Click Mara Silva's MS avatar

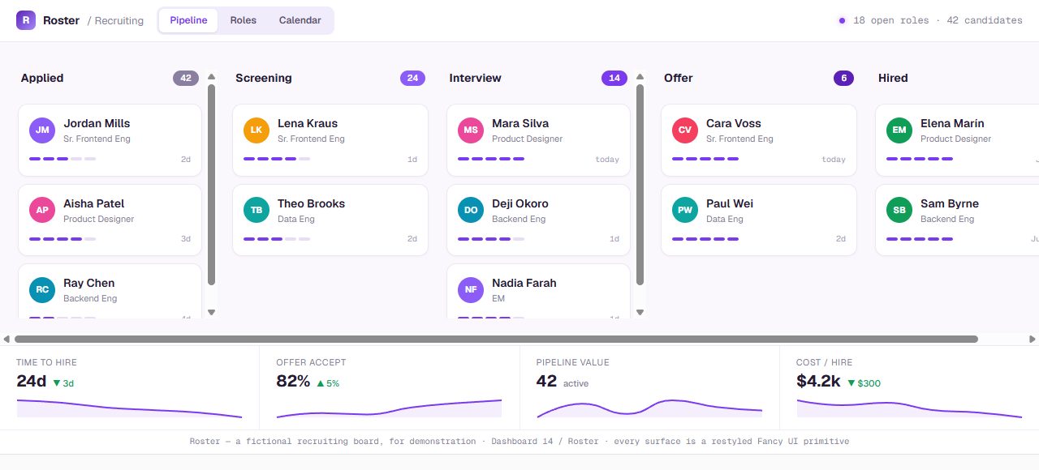tap(471, 130)
